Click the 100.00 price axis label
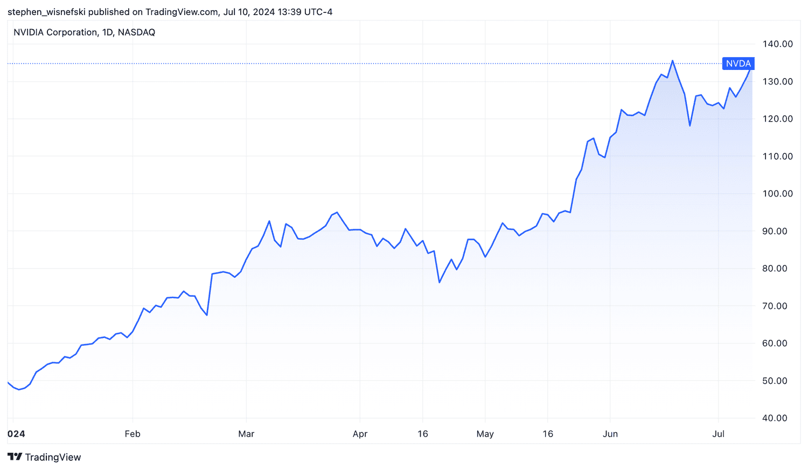Image resolution: width=808 pixels, height=470 pixels. coord(778,194)
